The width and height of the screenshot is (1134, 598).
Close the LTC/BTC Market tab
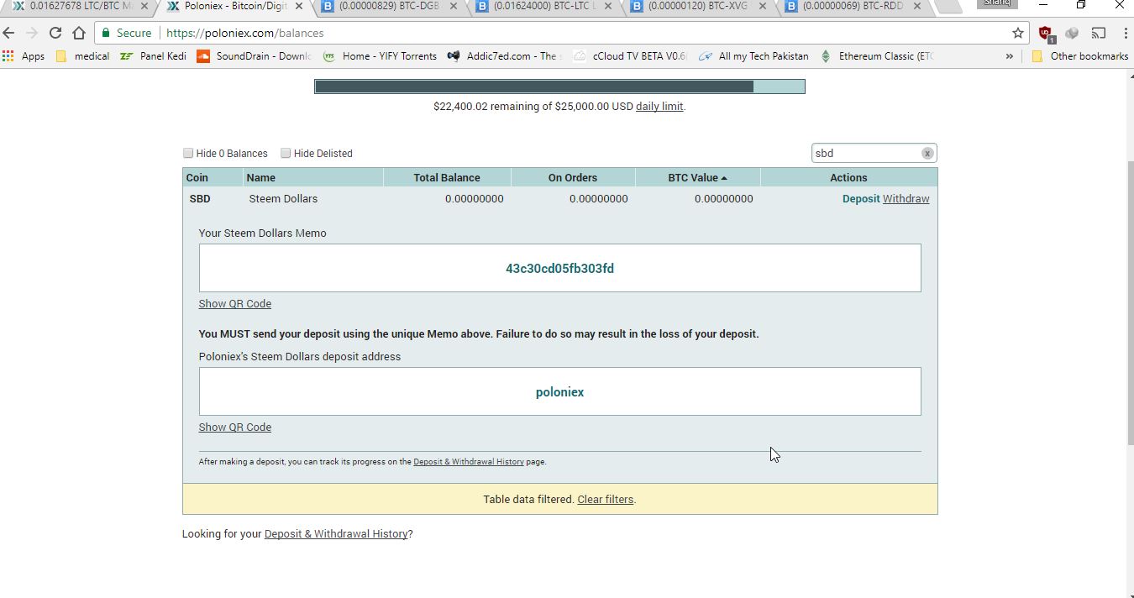click(144, 7)
